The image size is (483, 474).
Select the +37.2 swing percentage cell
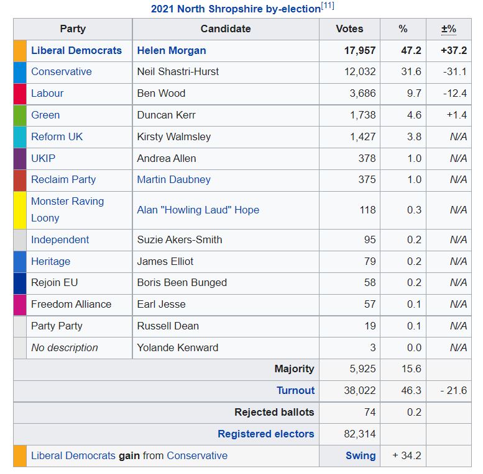click(449, 51)
